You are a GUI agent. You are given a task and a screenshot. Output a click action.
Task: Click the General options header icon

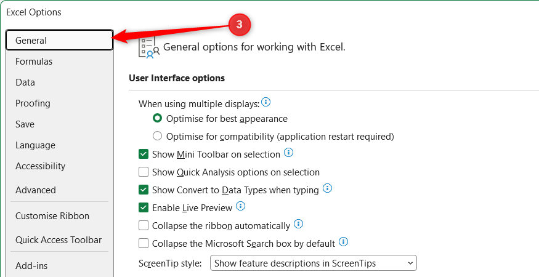(149, 47)
